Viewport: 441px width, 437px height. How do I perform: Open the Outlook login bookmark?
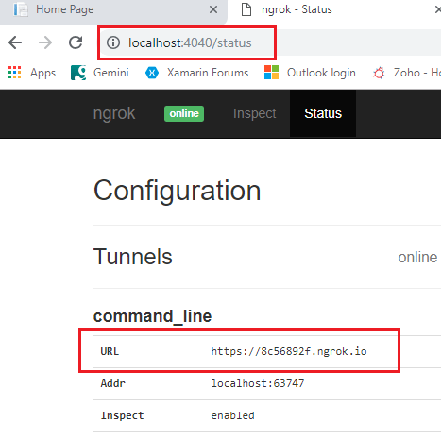[310, 73]
